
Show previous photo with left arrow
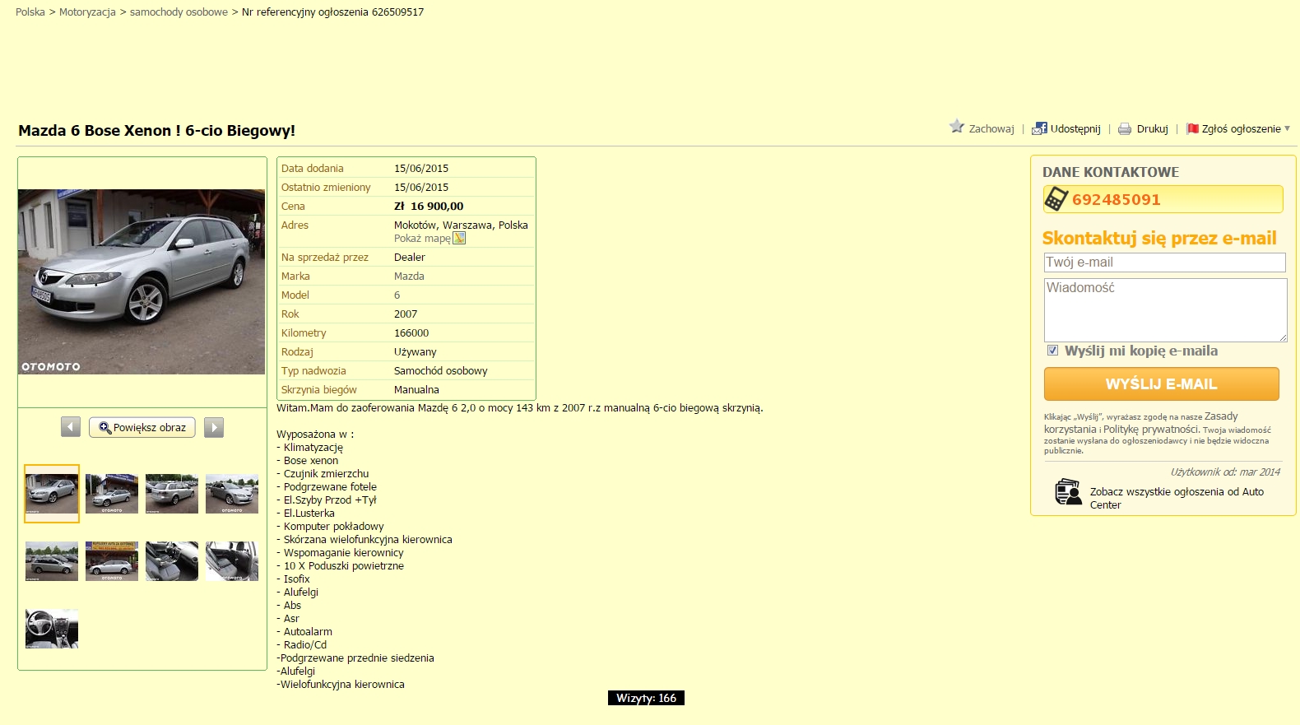(71, 427)
